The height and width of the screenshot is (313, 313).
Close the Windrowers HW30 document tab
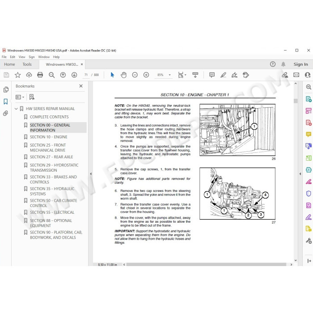(82, 64)
